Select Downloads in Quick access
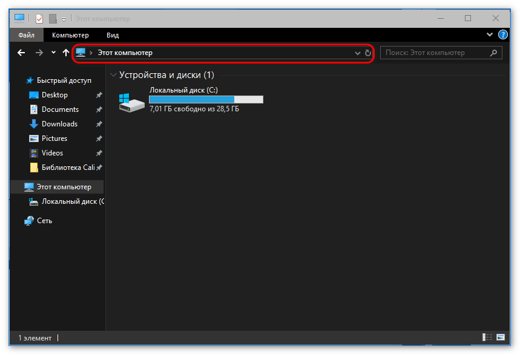Screen dimensions: 520x355 pos(59,124)
